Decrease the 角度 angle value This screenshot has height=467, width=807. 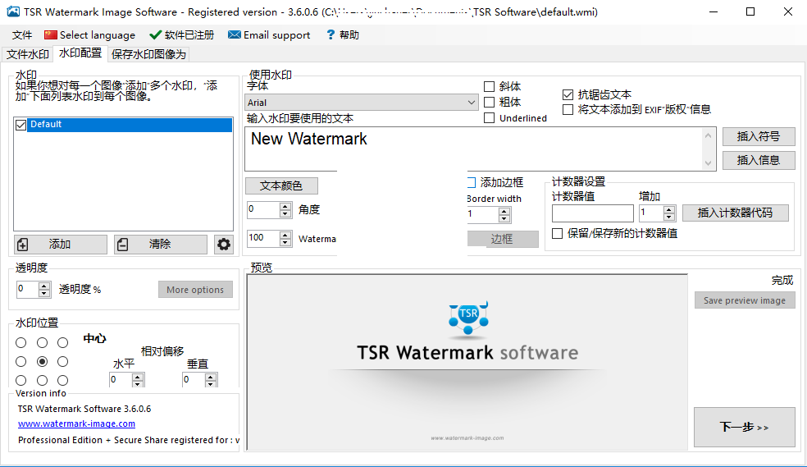click(285, 213)
